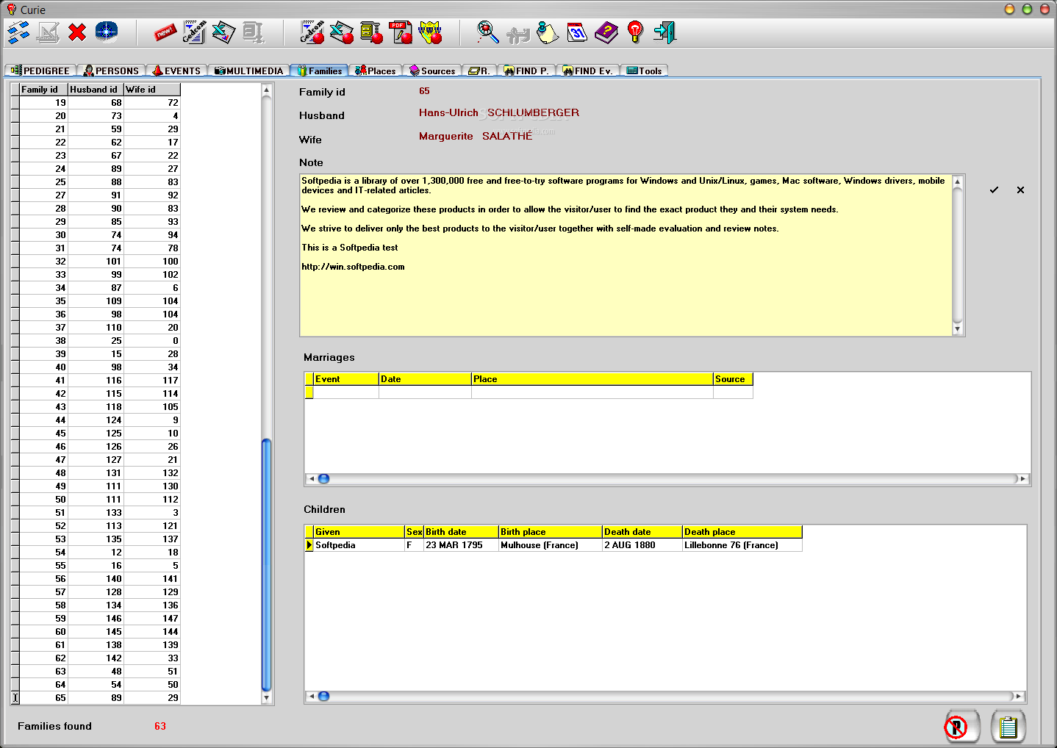This screenshot has width=1057, height=748.
Task: Click the Excel export icon with red ball
Action: click(342, 32)
